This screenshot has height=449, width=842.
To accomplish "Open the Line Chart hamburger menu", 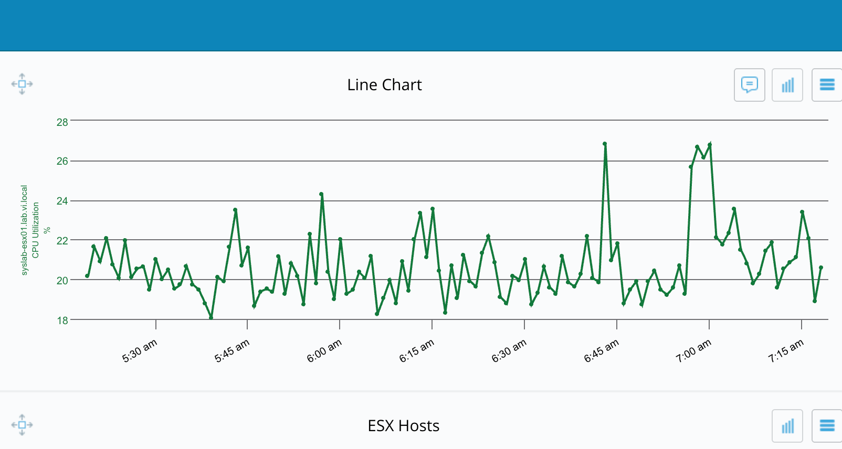I will click(x=827, y=85).
